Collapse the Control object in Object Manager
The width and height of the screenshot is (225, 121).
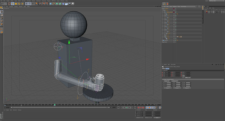(163, 9)
